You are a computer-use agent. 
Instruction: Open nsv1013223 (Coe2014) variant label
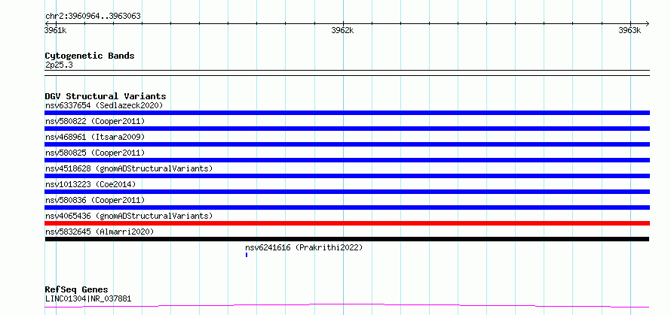coord(90,184)
